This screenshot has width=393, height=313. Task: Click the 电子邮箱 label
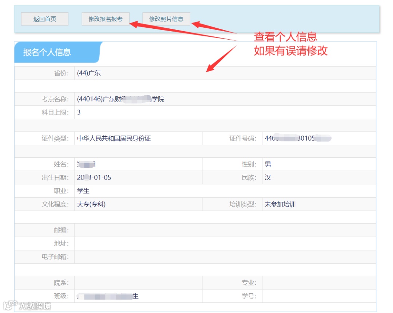(55, 257)
